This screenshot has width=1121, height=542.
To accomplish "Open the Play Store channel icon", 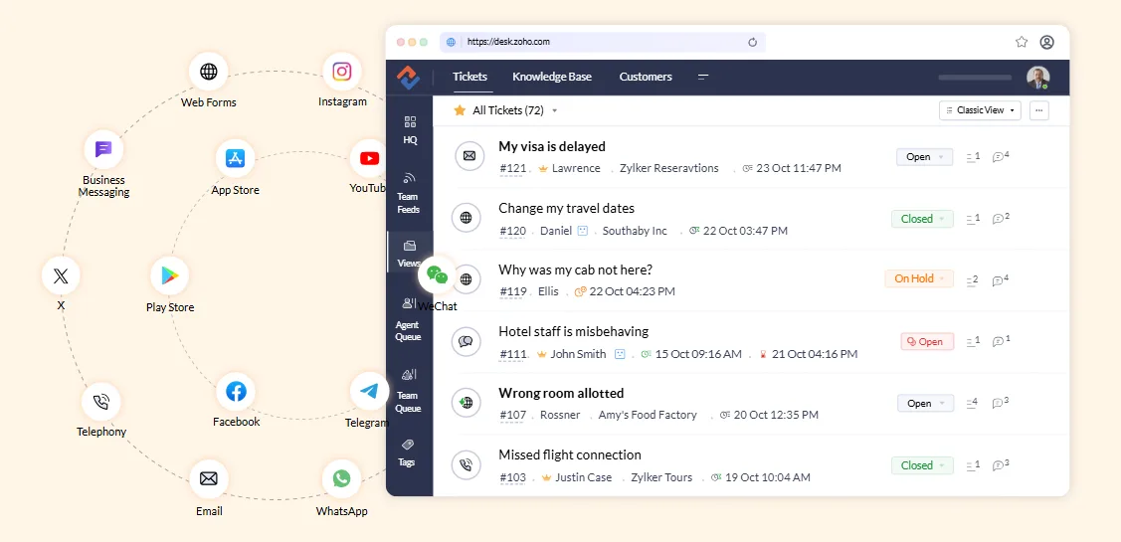I will [x=169, y=276].
